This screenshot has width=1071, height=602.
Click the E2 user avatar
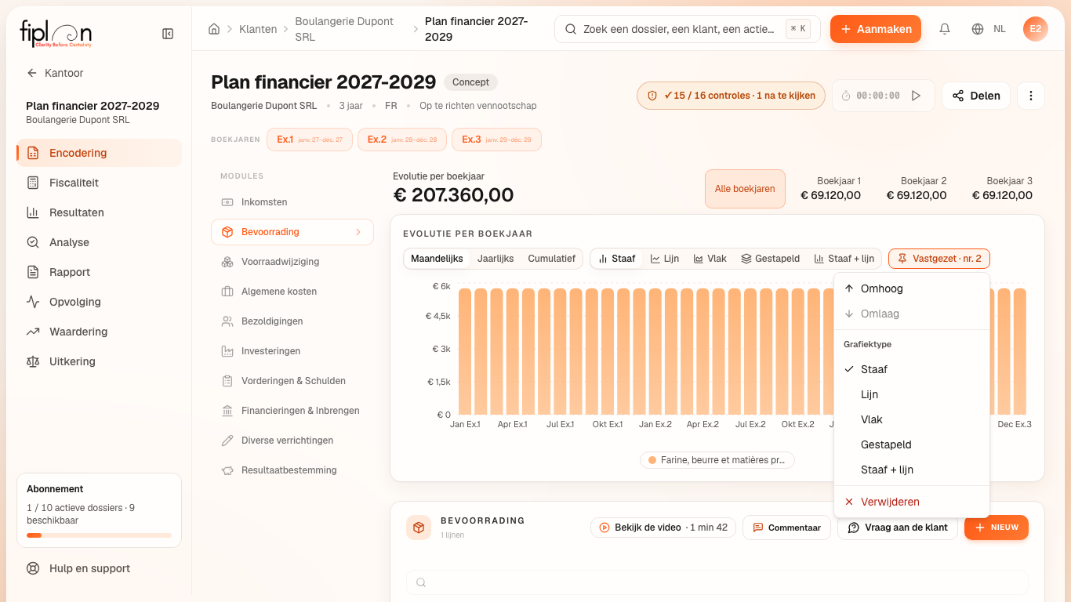coord(1036,29)
